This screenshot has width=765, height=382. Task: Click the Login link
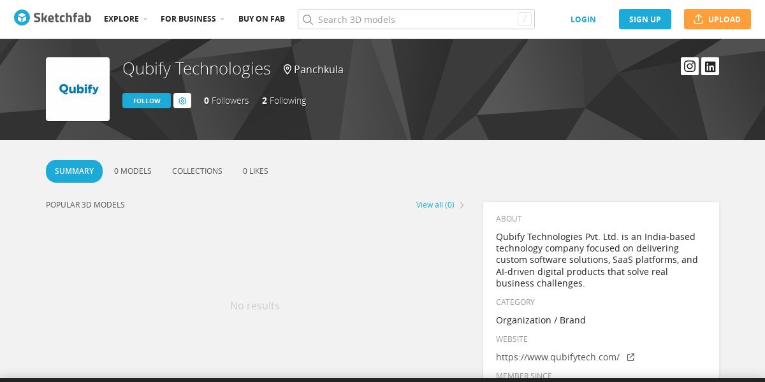coord(583,19)
